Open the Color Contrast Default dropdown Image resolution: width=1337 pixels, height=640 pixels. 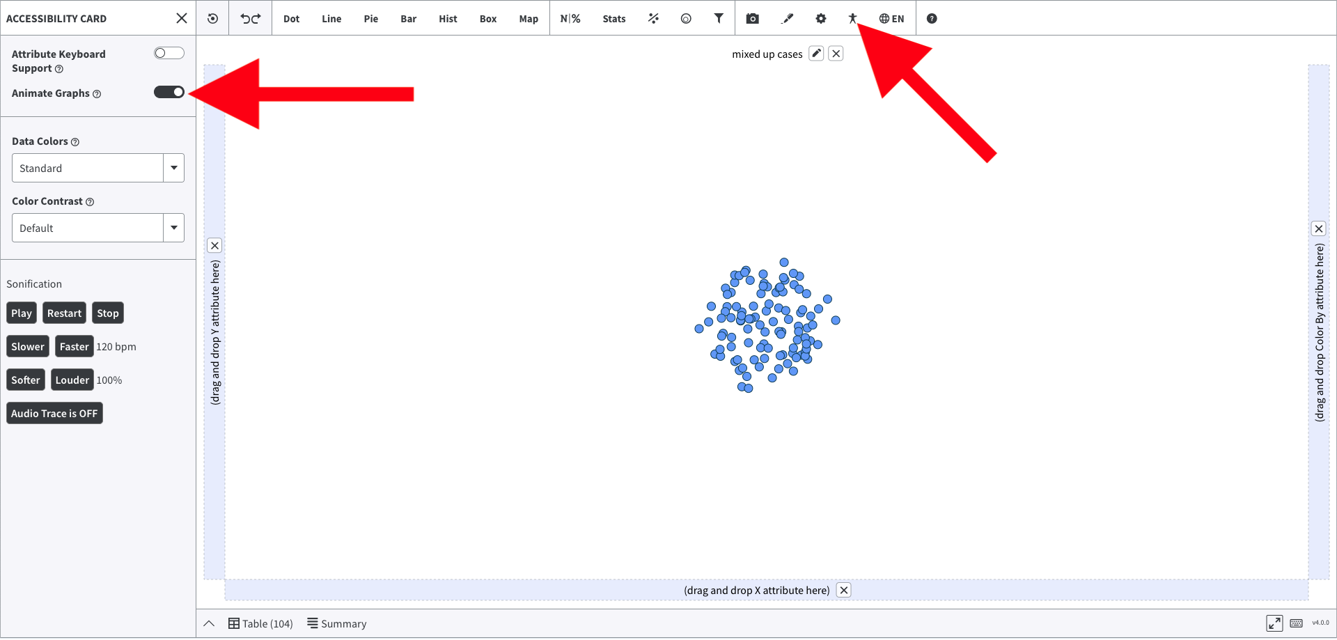[98, 228]
